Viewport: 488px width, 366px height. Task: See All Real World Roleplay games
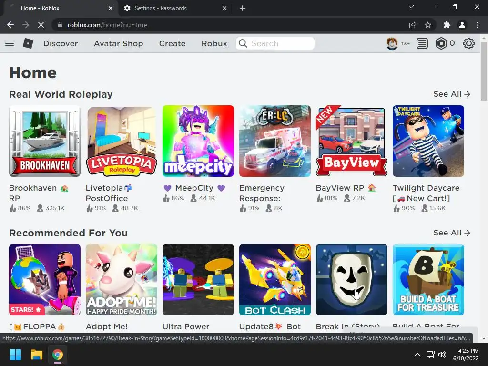[x=452, y=94]
